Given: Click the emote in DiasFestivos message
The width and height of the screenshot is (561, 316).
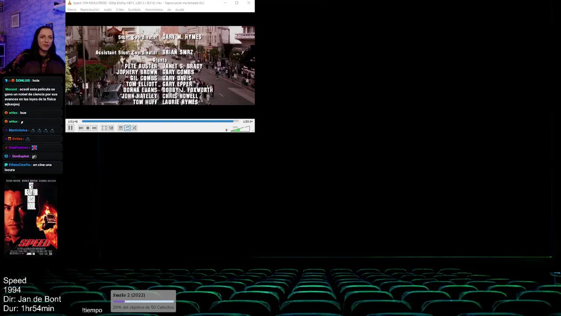Looking at the screenshot, I should click(34, 147).
